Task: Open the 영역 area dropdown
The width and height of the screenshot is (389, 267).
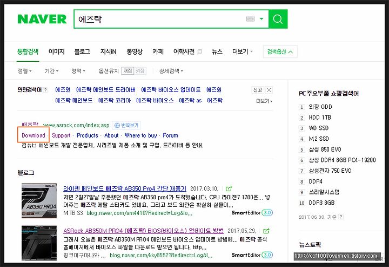Action: tap(78, 71)
